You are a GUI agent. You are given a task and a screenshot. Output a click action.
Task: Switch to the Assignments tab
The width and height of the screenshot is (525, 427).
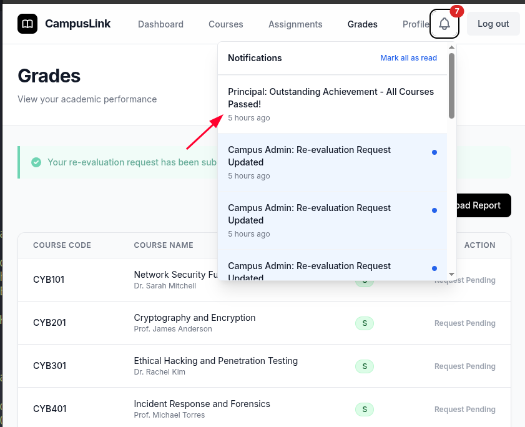[295, 24]
